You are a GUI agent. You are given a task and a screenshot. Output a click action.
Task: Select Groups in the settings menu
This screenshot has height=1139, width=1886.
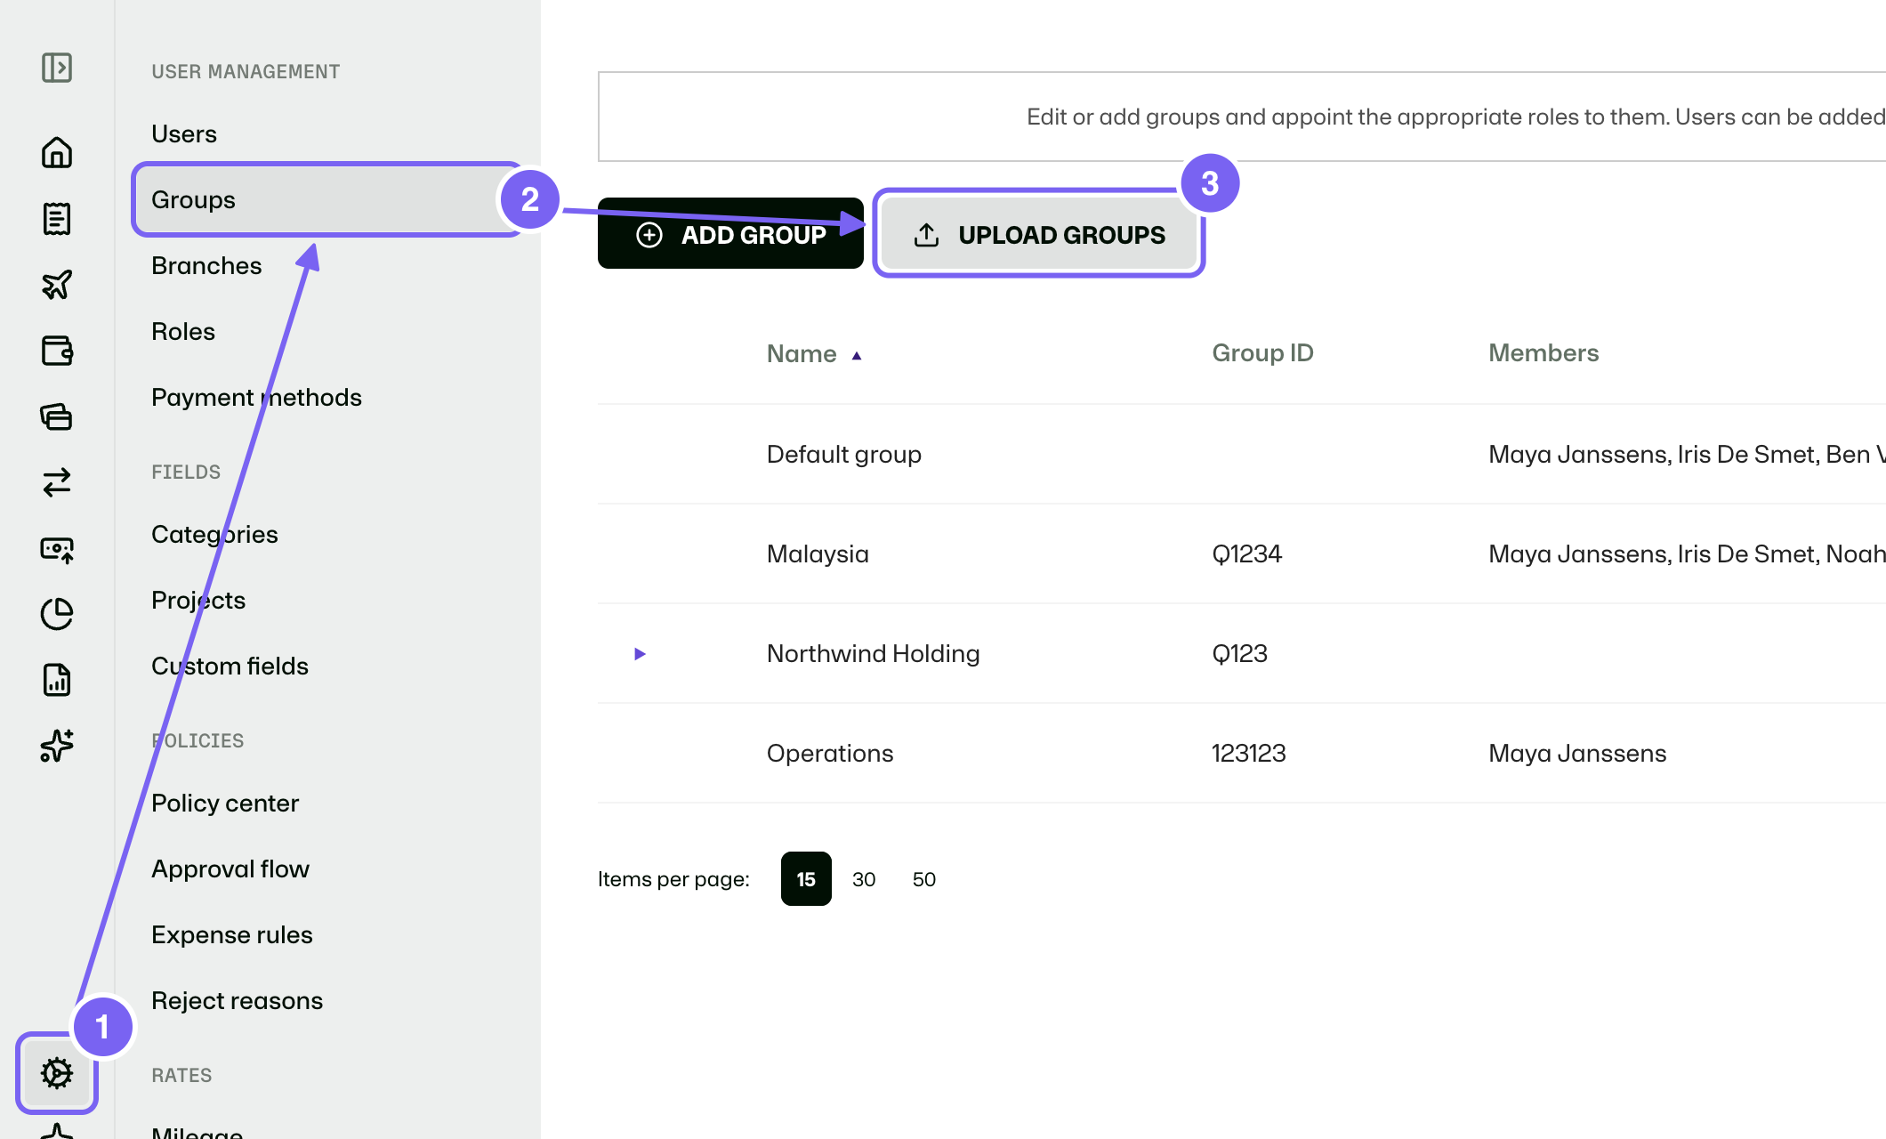327,199
